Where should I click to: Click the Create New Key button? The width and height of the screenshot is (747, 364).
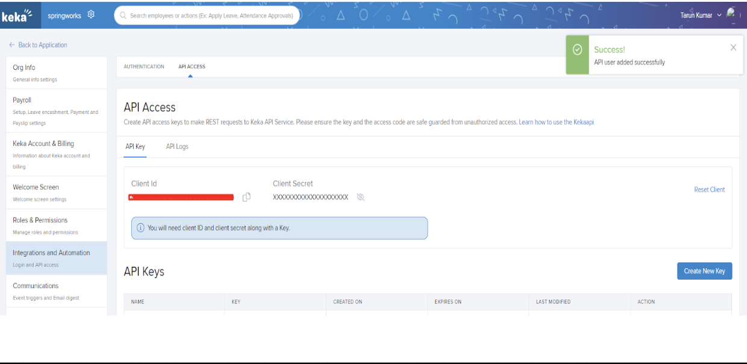(704, 271)
